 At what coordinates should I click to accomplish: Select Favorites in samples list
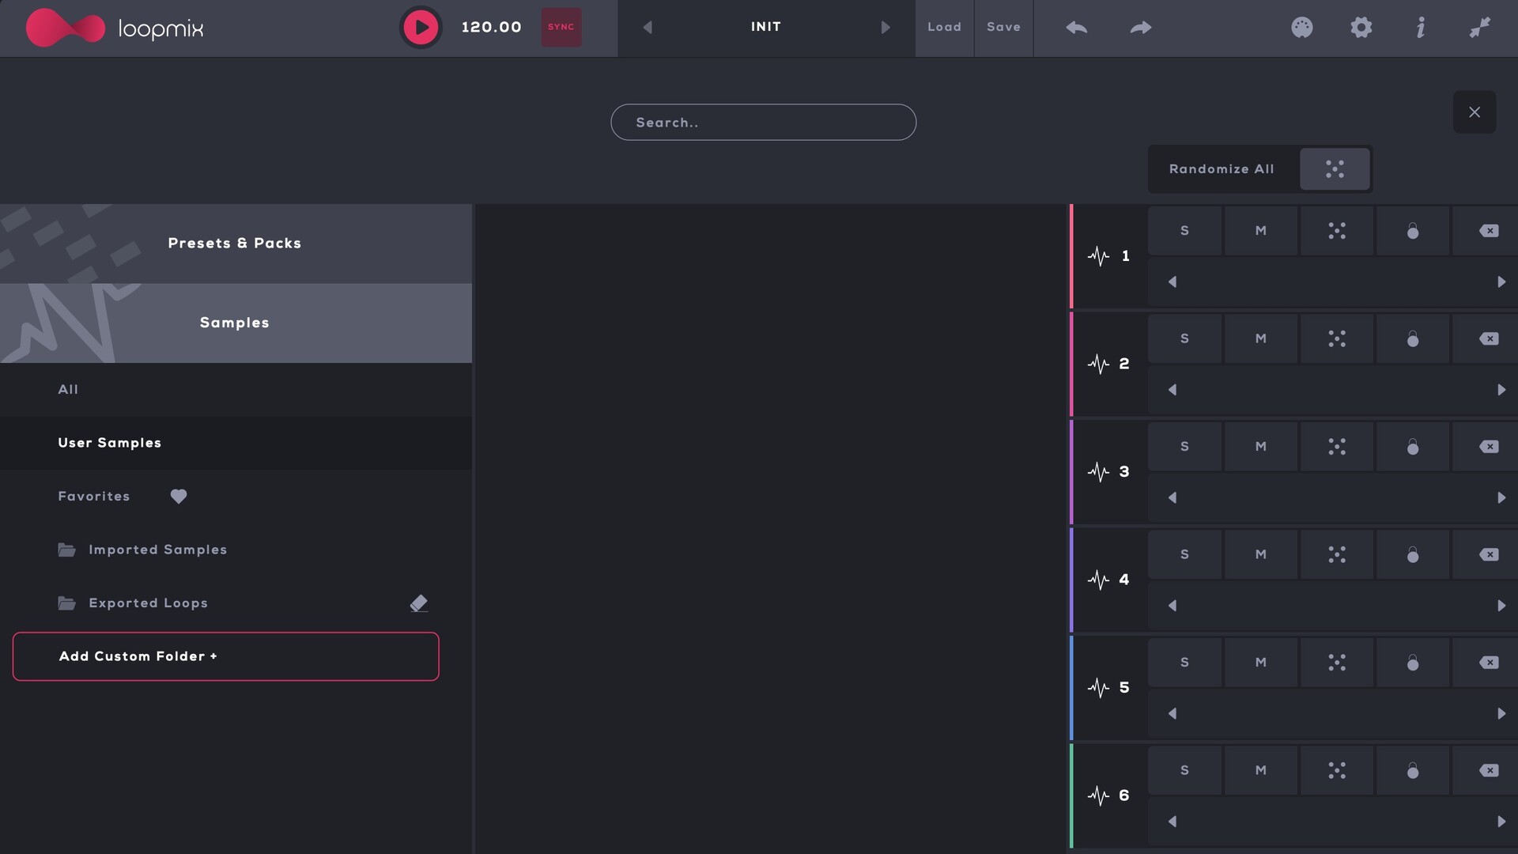point(93,497)
